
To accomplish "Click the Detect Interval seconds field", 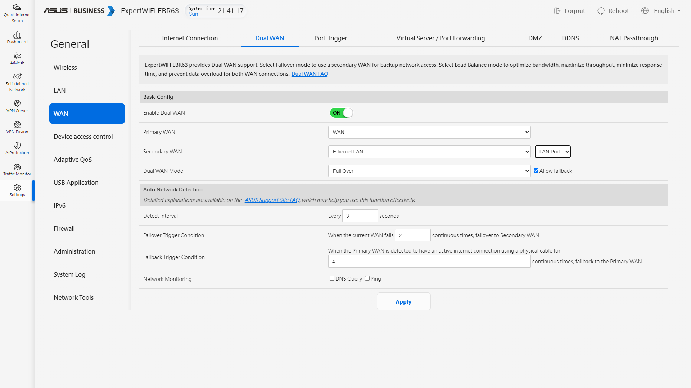I will [x=360, y=216].
